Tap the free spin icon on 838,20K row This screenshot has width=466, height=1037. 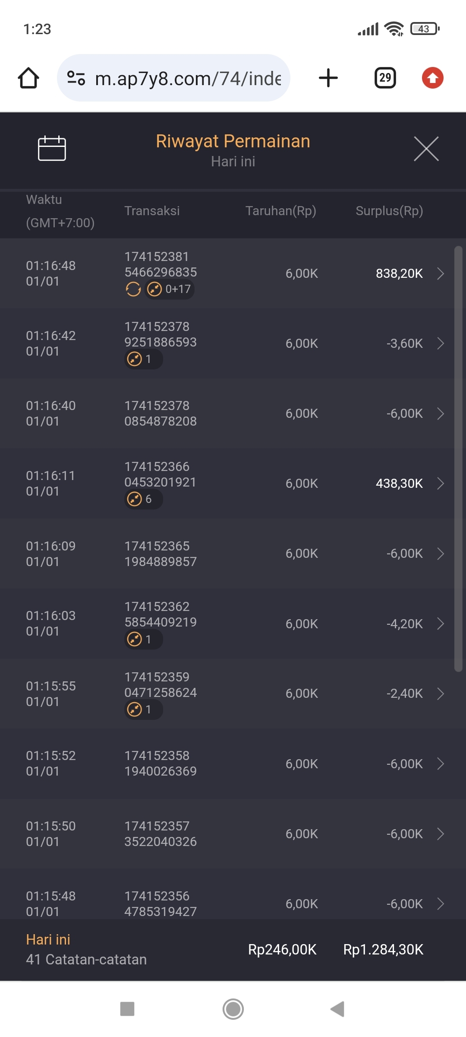coord(133,289)
